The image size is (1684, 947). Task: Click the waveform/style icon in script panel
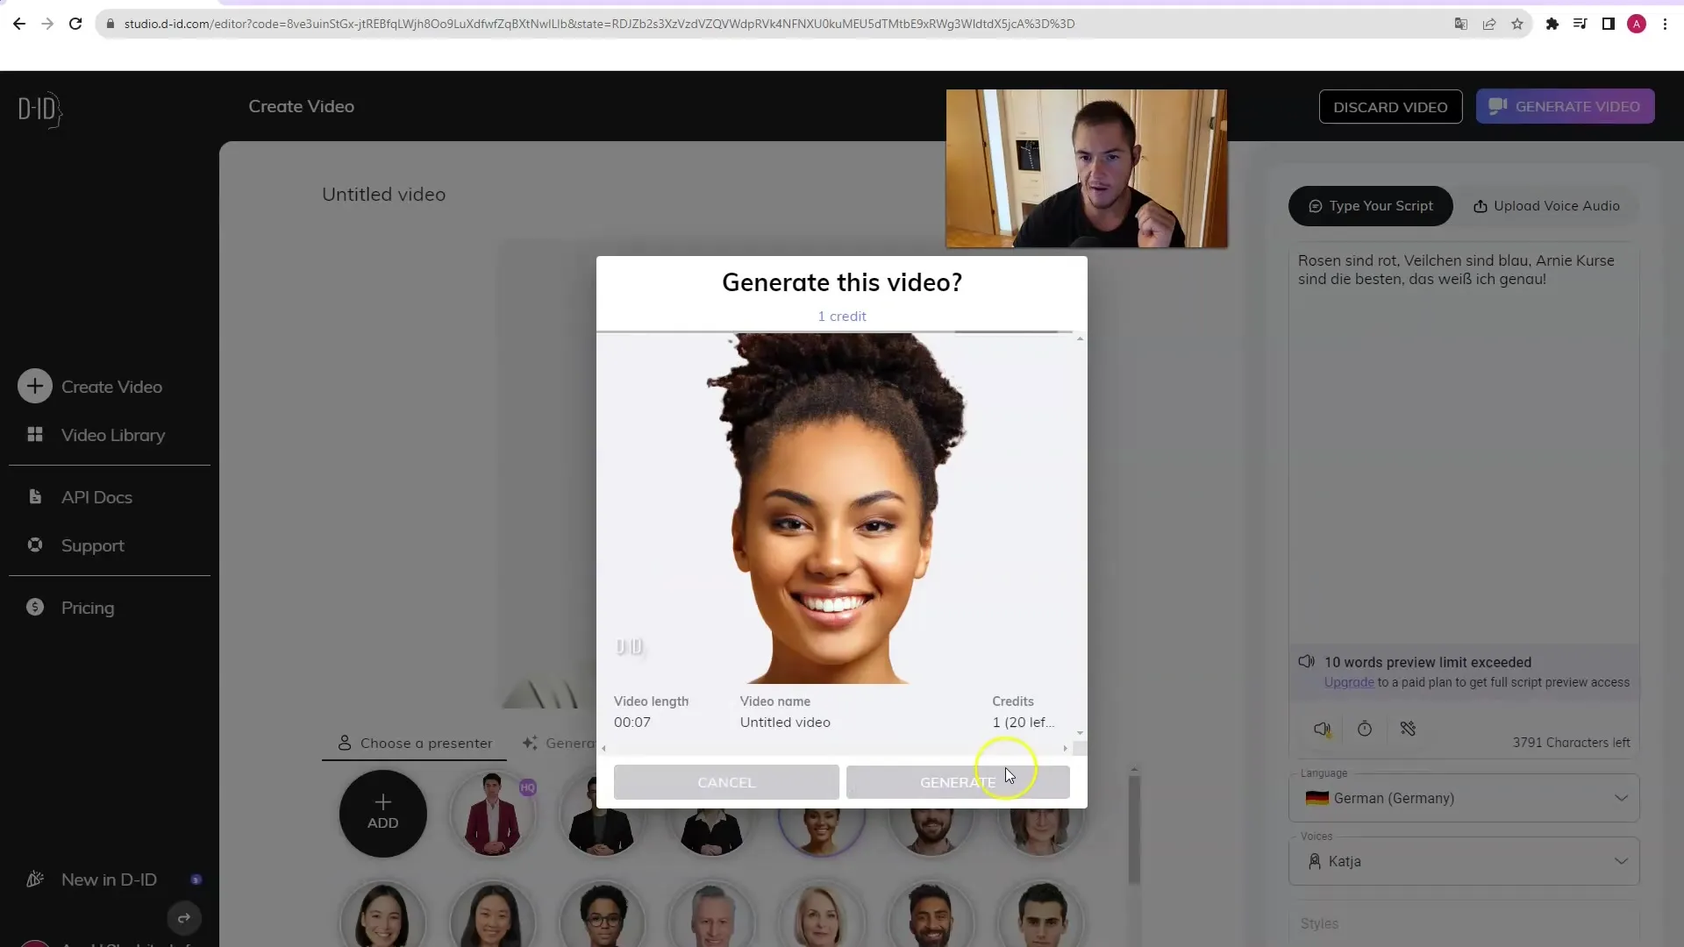click(x=1409, y=729)
